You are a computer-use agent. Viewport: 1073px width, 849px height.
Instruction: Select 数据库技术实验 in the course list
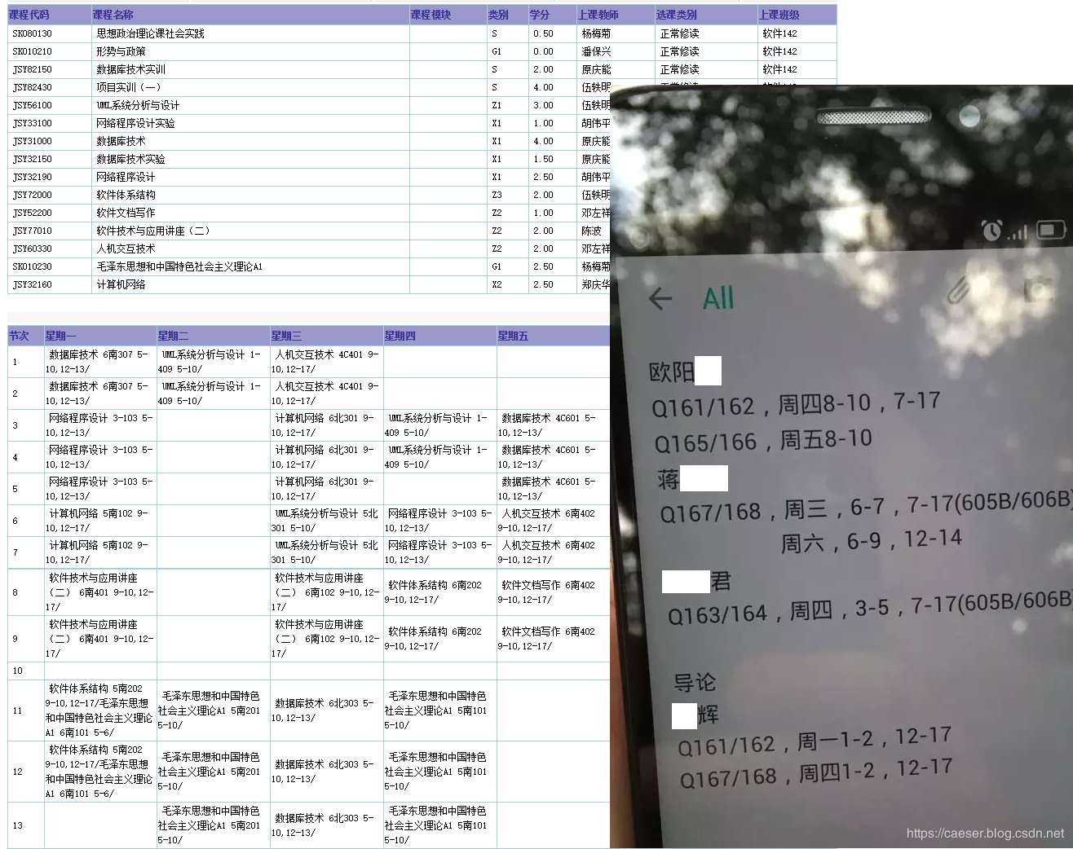[x=131, y=159]
